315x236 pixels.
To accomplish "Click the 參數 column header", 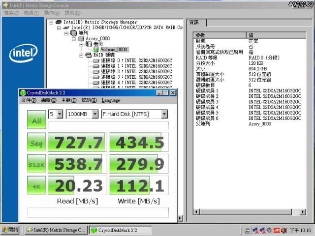I will tap(220, 35).
